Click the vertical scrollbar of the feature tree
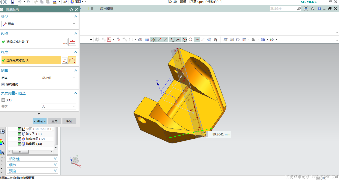Screen dimensions: 339x180 [56, 136]
